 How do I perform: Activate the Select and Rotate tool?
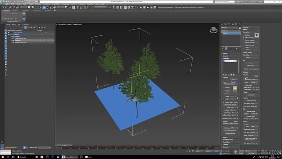[48, 8]
